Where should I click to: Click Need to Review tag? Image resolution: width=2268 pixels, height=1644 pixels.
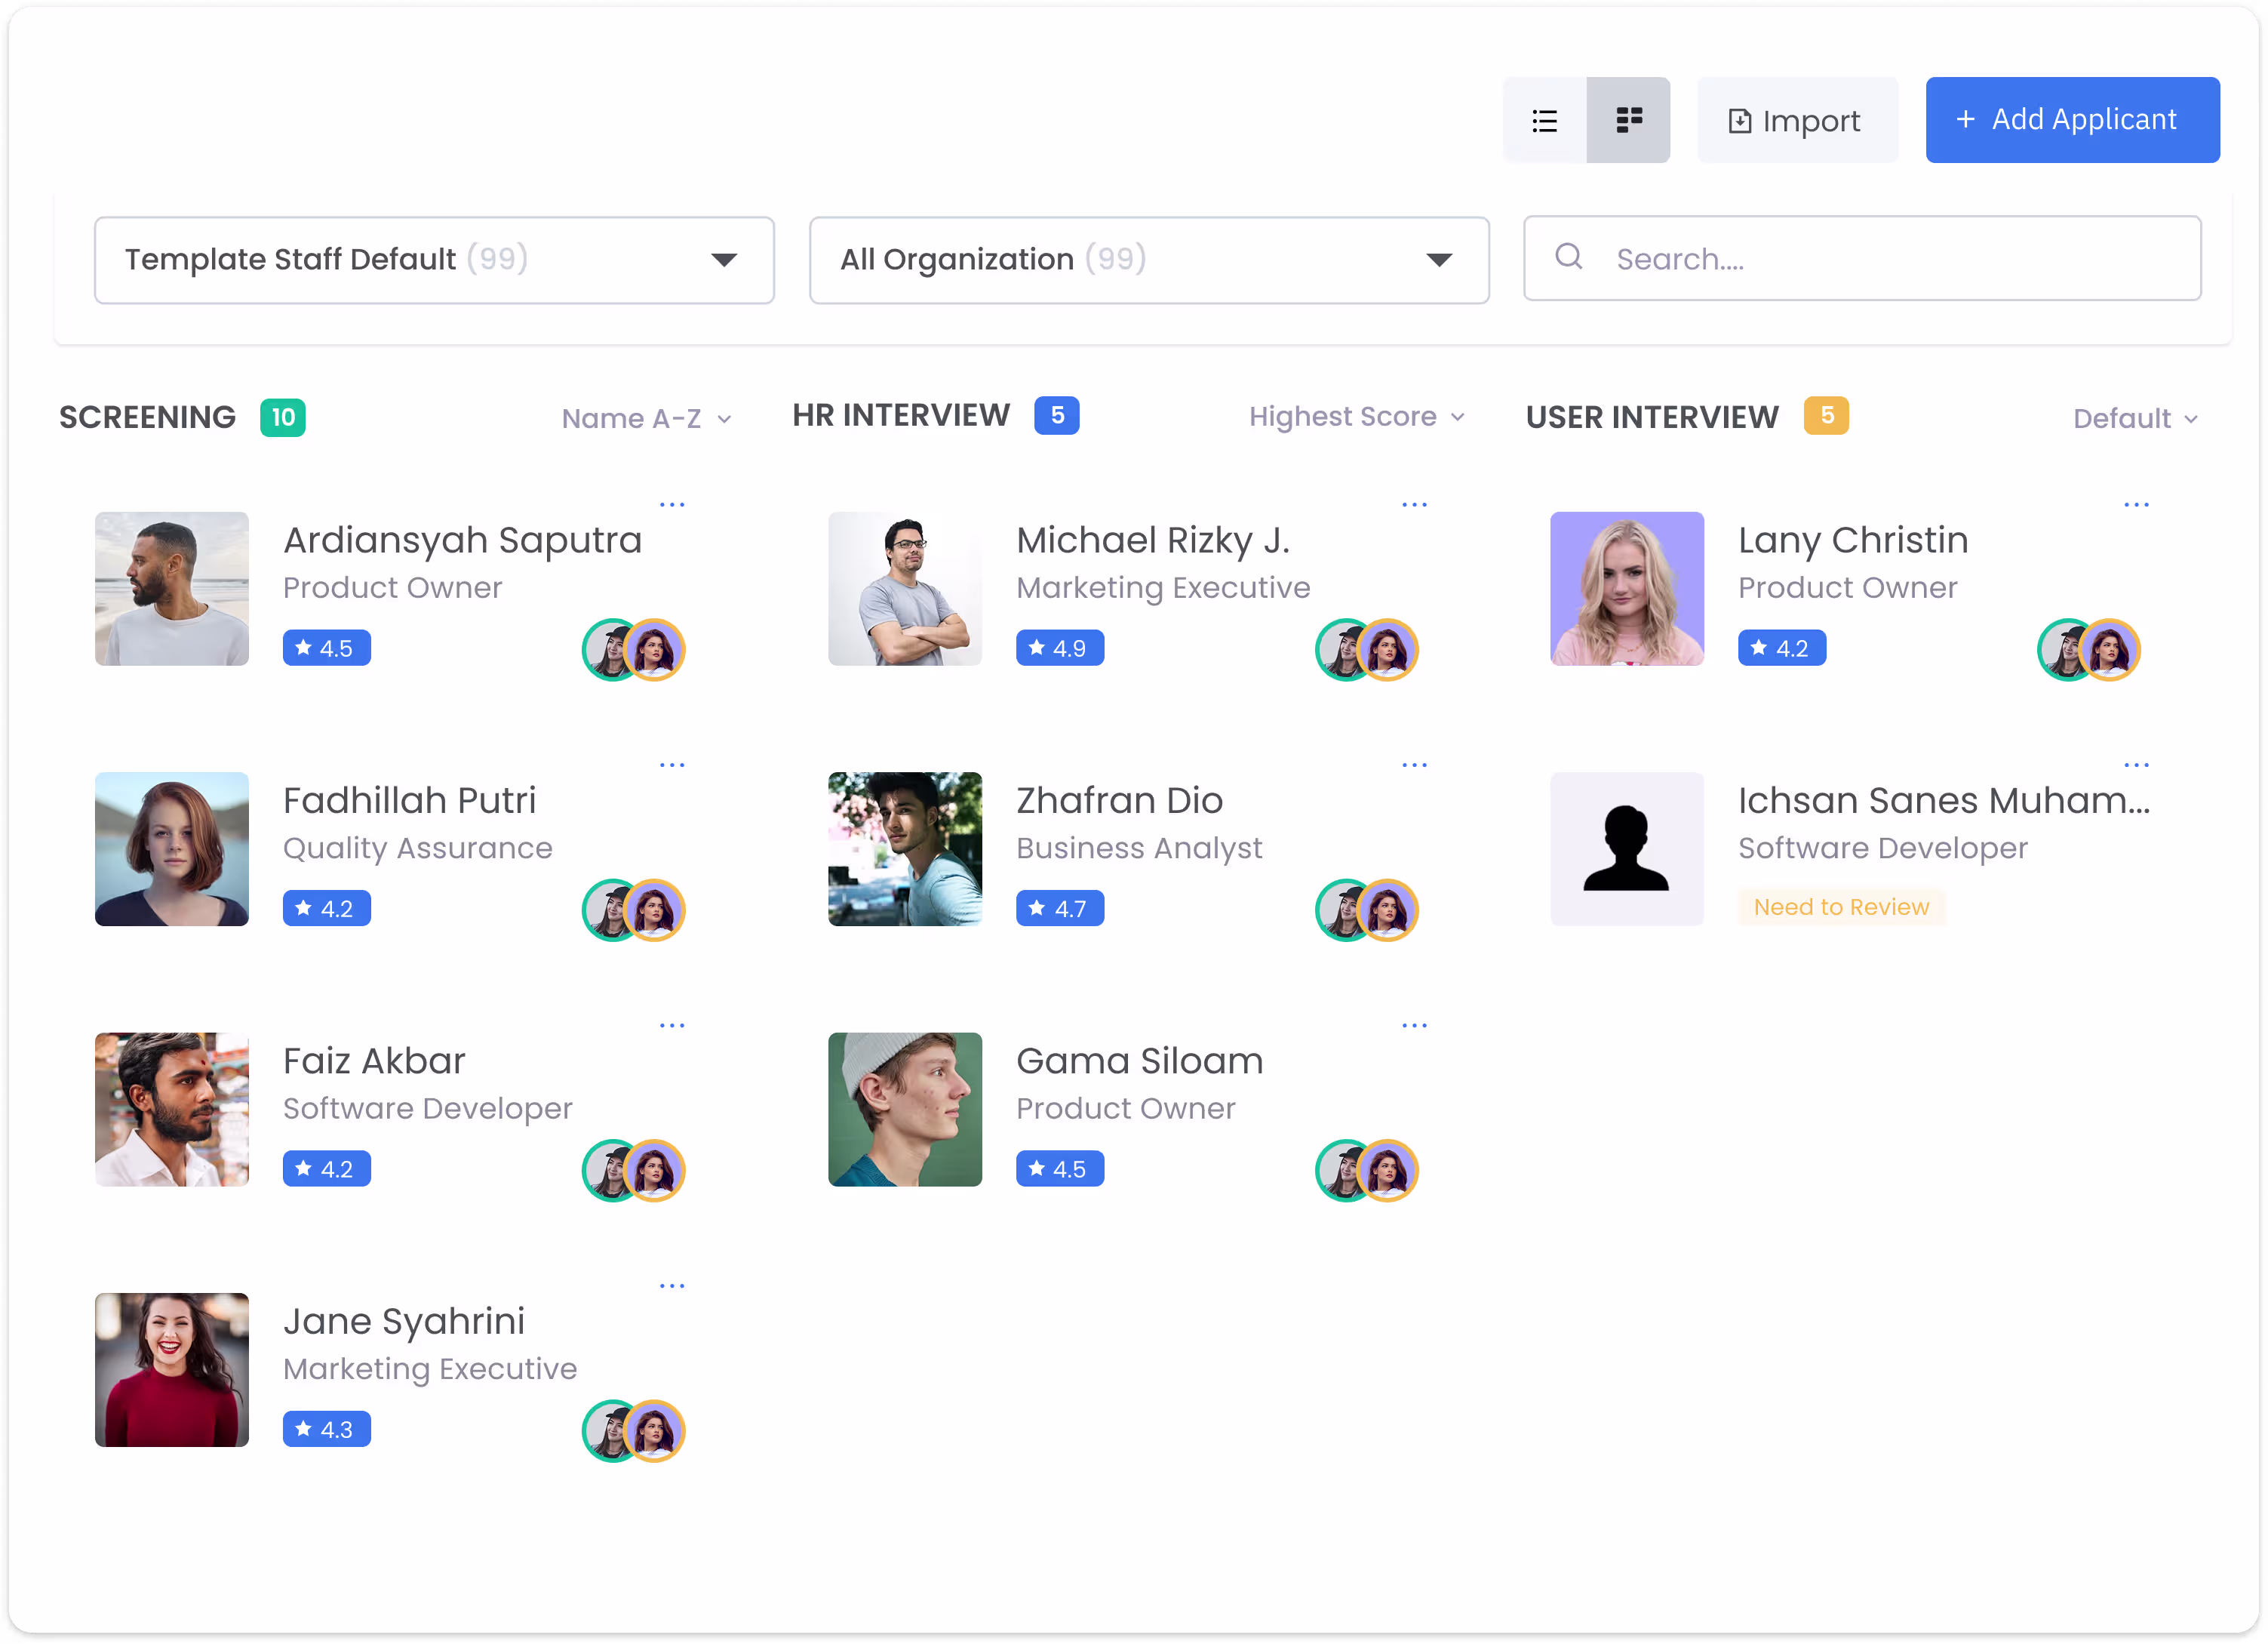click(x=1841, y=907)
